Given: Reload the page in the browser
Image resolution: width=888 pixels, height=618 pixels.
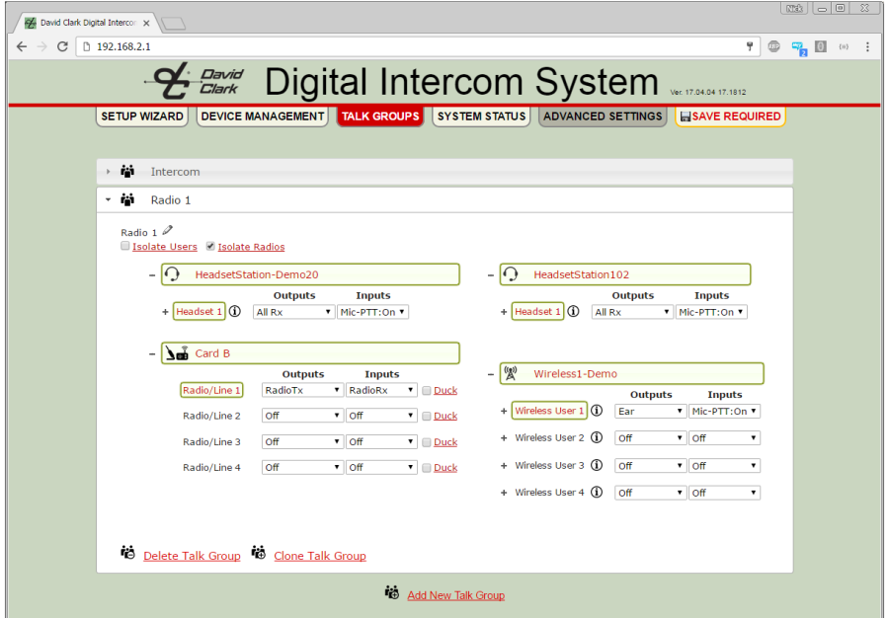Looking at the screenshot, I should tap(62, 46).
